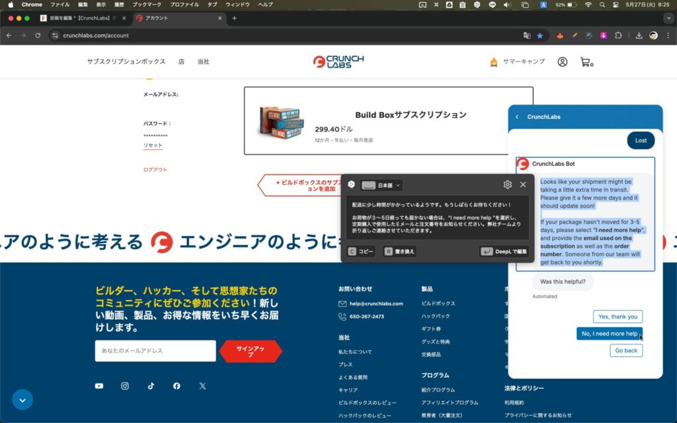The width and height of the screenshot is (677, 423).
Task: Open the 私たちについて footer link
Action: pos(355,352)
